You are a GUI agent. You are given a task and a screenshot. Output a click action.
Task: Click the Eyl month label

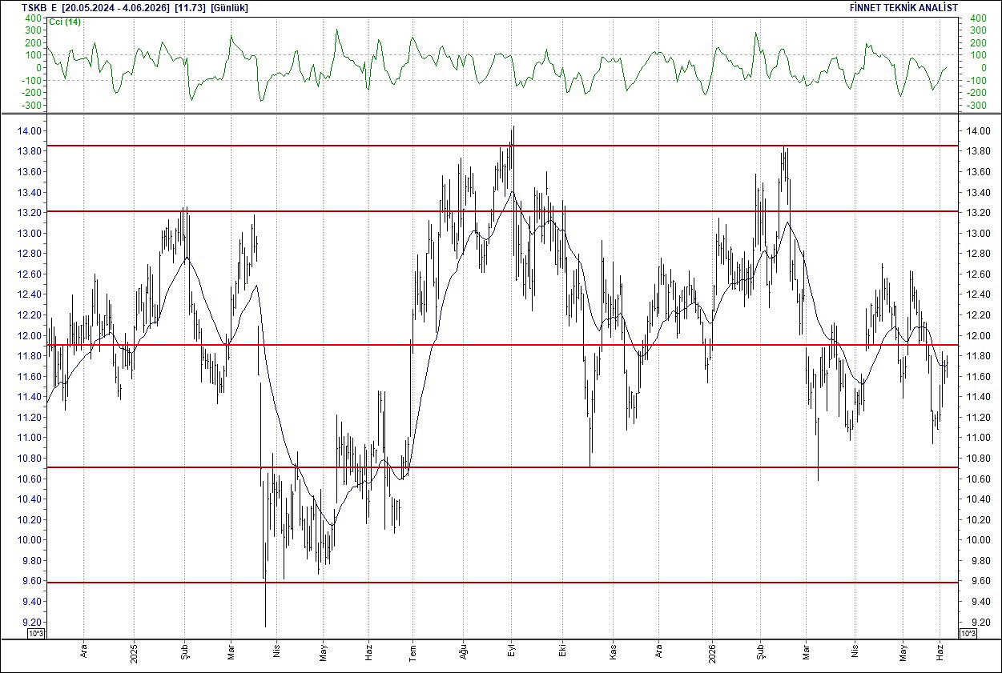(x=512, y=650)
